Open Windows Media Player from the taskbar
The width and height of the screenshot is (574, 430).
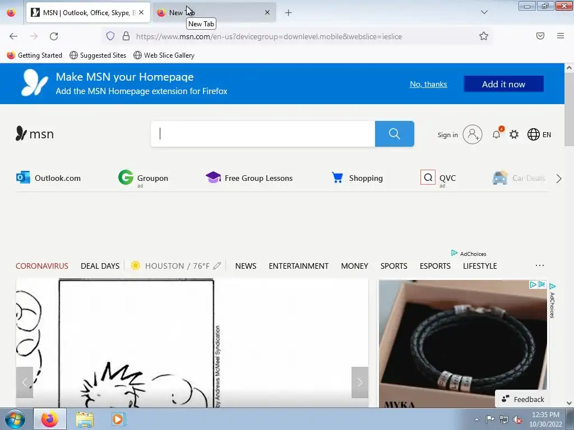coord(118,419)
